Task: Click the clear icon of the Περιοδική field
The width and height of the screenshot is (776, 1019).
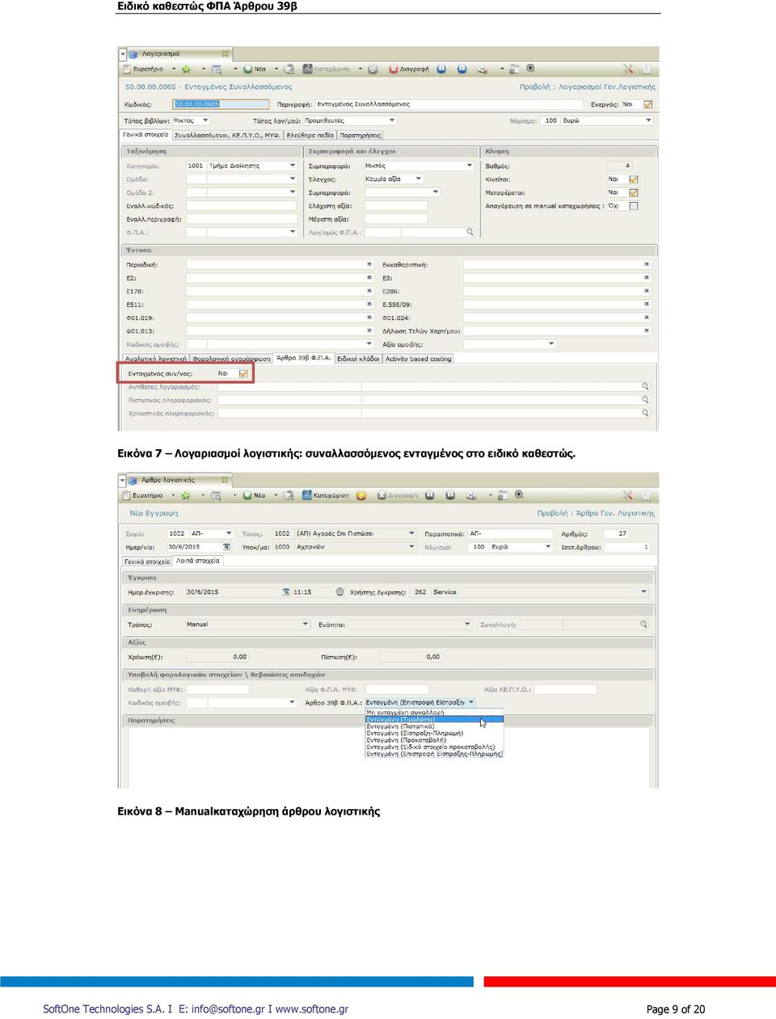Action: 369,265
